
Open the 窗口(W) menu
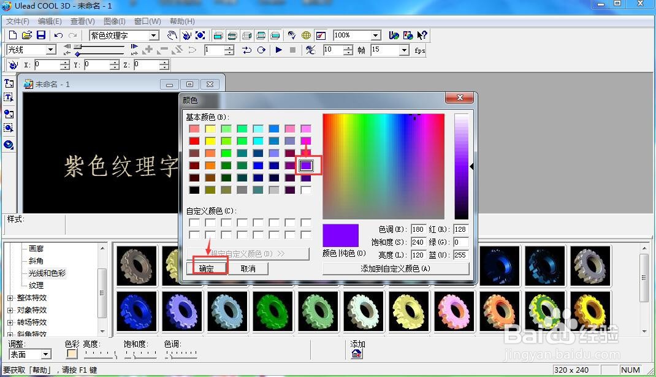[147, 21]
